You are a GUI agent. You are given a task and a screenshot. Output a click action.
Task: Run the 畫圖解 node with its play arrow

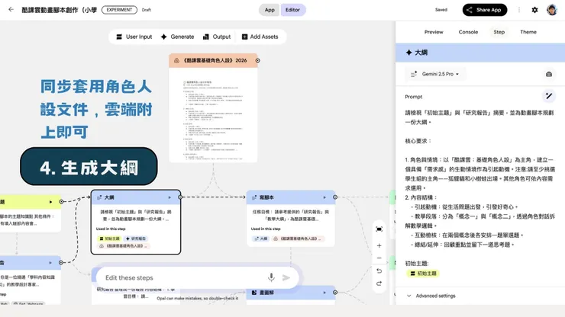[324, 293]
